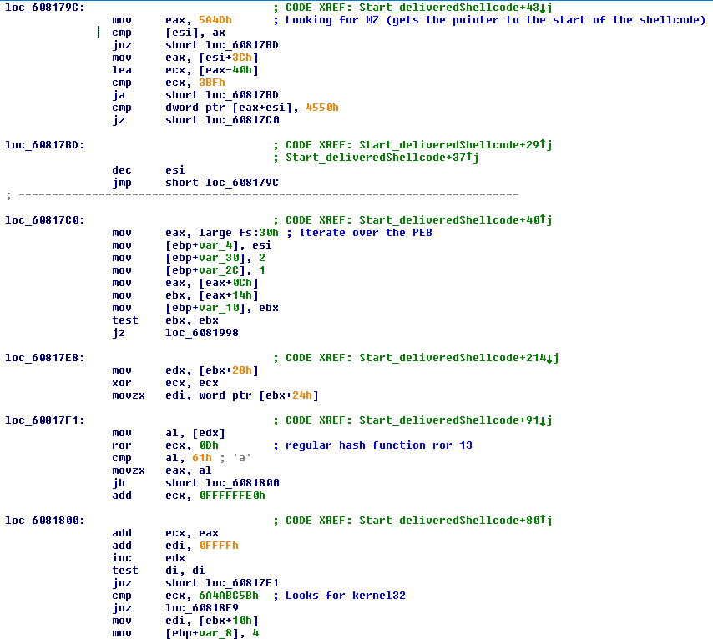Screen dimensions: 713x639
Task: Click 'add ecx, eax' instruction
Action: (165, 533)
